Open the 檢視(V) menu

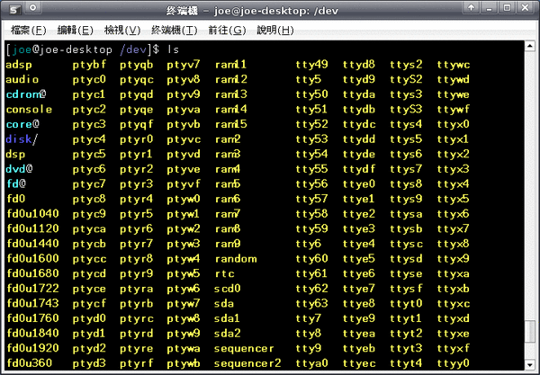pyautogui.click(x=122, y=31)
